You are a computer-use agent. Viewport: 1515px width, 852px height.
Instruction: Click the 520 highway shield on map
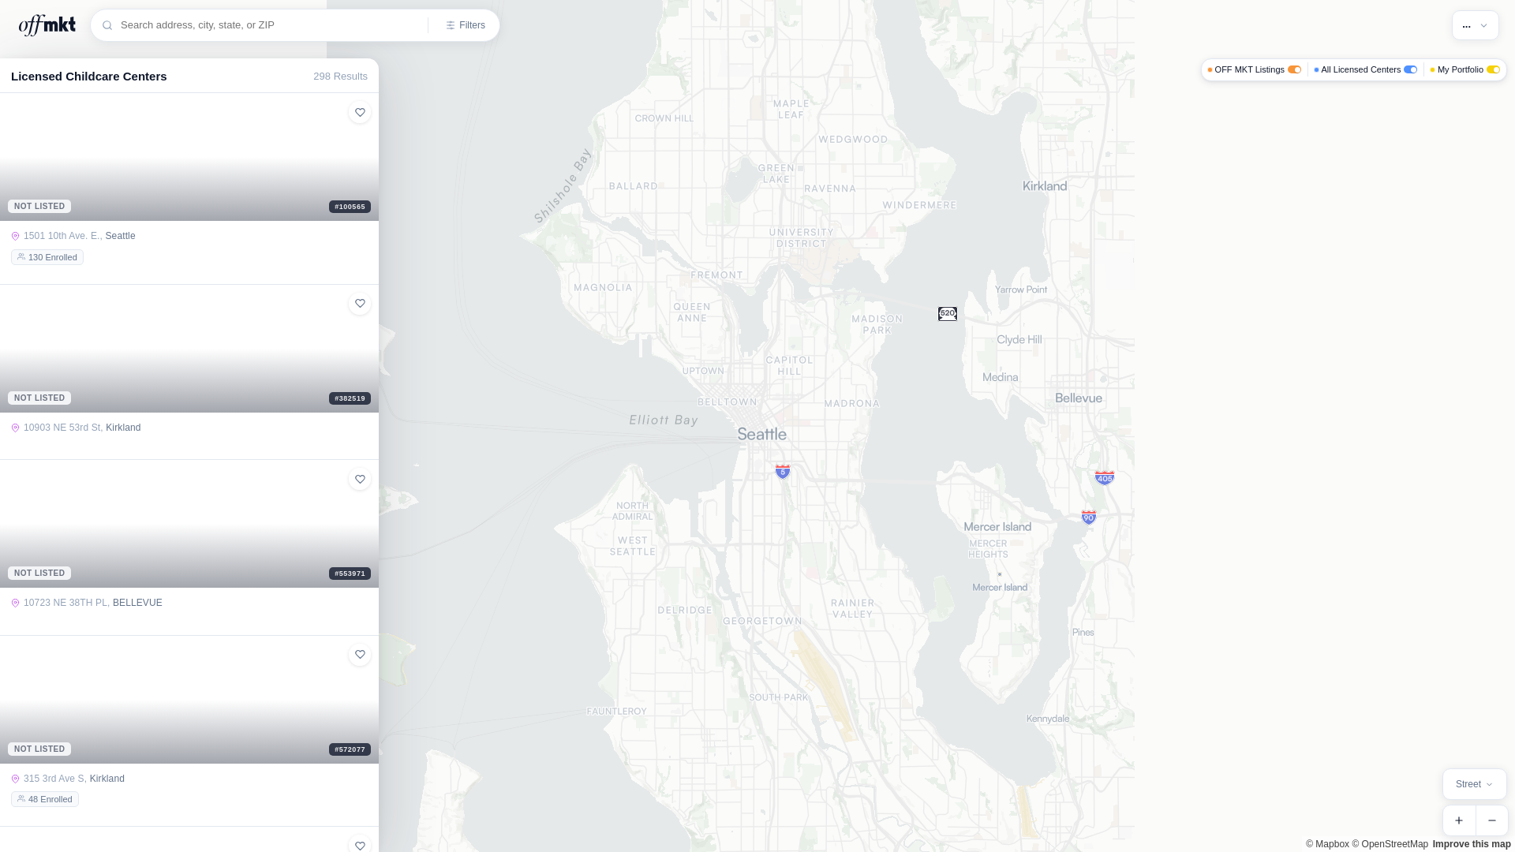(x=948, y=314)
